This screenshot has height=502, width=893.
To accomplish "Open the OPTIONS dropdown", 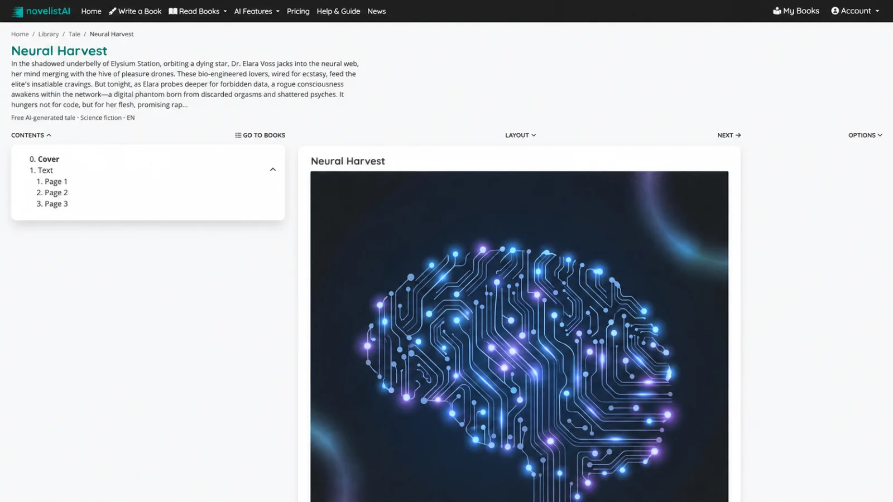I will 865,135.
